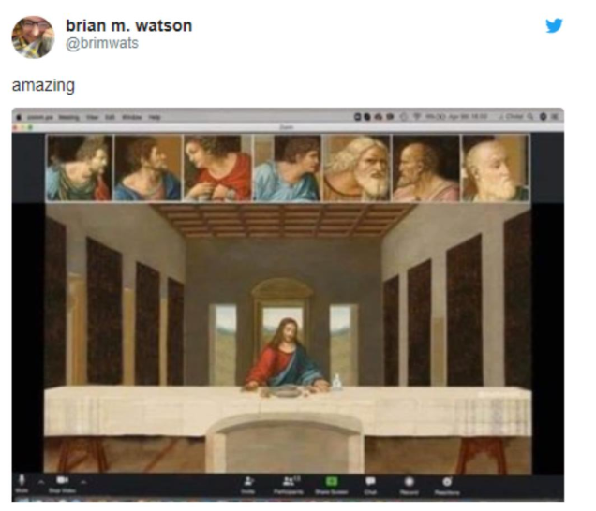This screenshot has width=596, height=511.
Task: Start recording with the Record icon
Action: click(409, 481)
